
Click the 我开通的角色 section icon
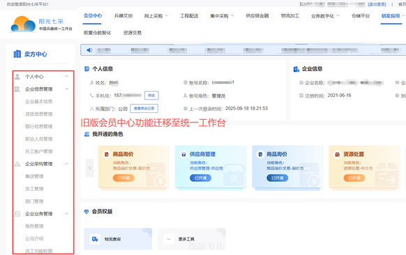87,134
